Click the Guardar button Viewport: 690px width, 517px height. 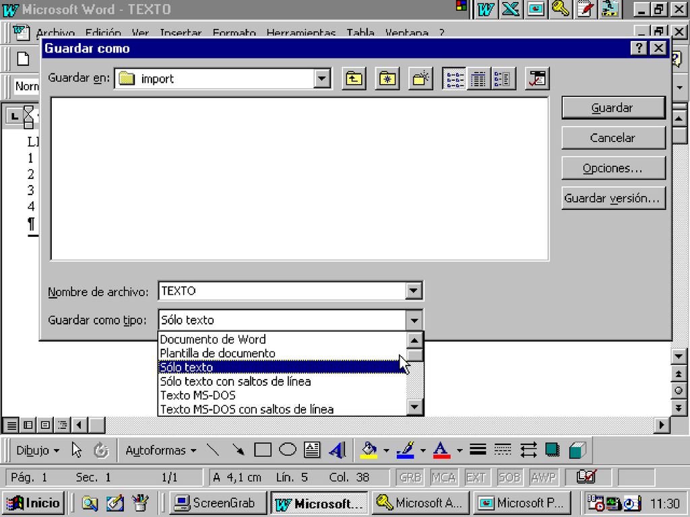click(x=613, y=108)
